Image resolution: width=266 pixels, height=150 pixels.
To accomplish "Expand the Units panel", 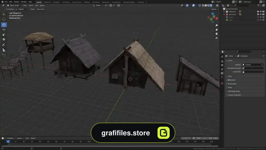I will (229, 76).
